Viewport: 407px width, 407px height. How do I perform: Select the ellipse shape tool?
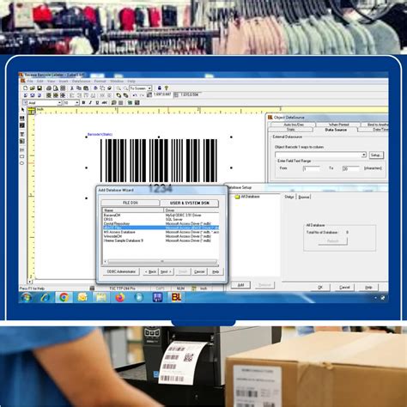tap(22, 163)
